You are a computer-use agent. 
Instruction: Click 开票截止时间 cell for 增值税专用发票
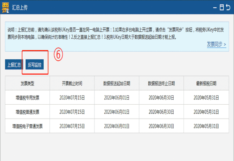coord(72,97)
